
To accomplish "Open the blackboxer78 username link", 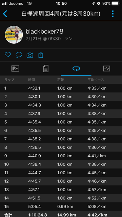I will pyautogui.click(x=44, y=32).
